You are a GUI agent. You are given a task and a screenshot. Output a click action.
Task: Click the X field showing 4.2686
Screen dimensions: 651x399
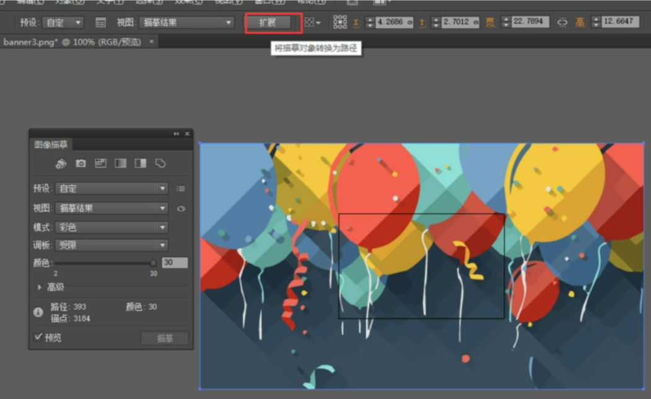tap(395, 22)
